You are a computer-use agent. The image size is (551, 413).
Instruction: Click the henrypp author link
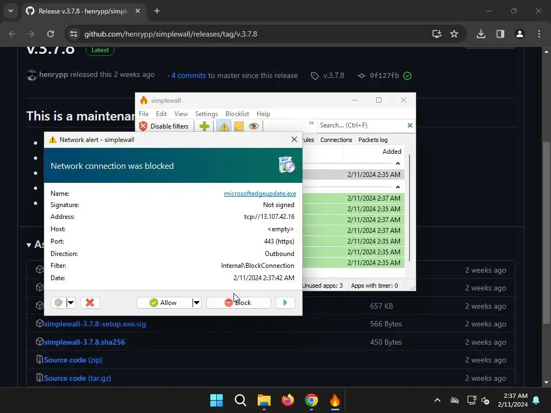coord(53,74)
